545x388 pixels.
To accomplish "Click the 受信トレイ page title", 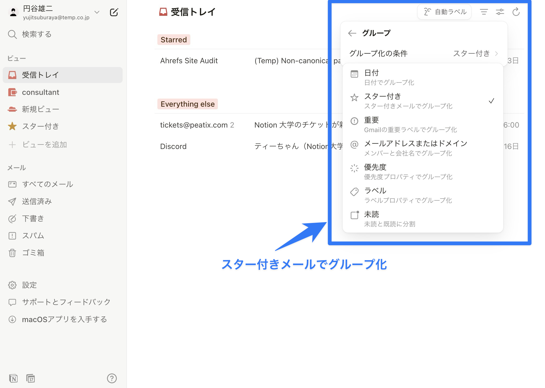I will (x=193, y=12).
